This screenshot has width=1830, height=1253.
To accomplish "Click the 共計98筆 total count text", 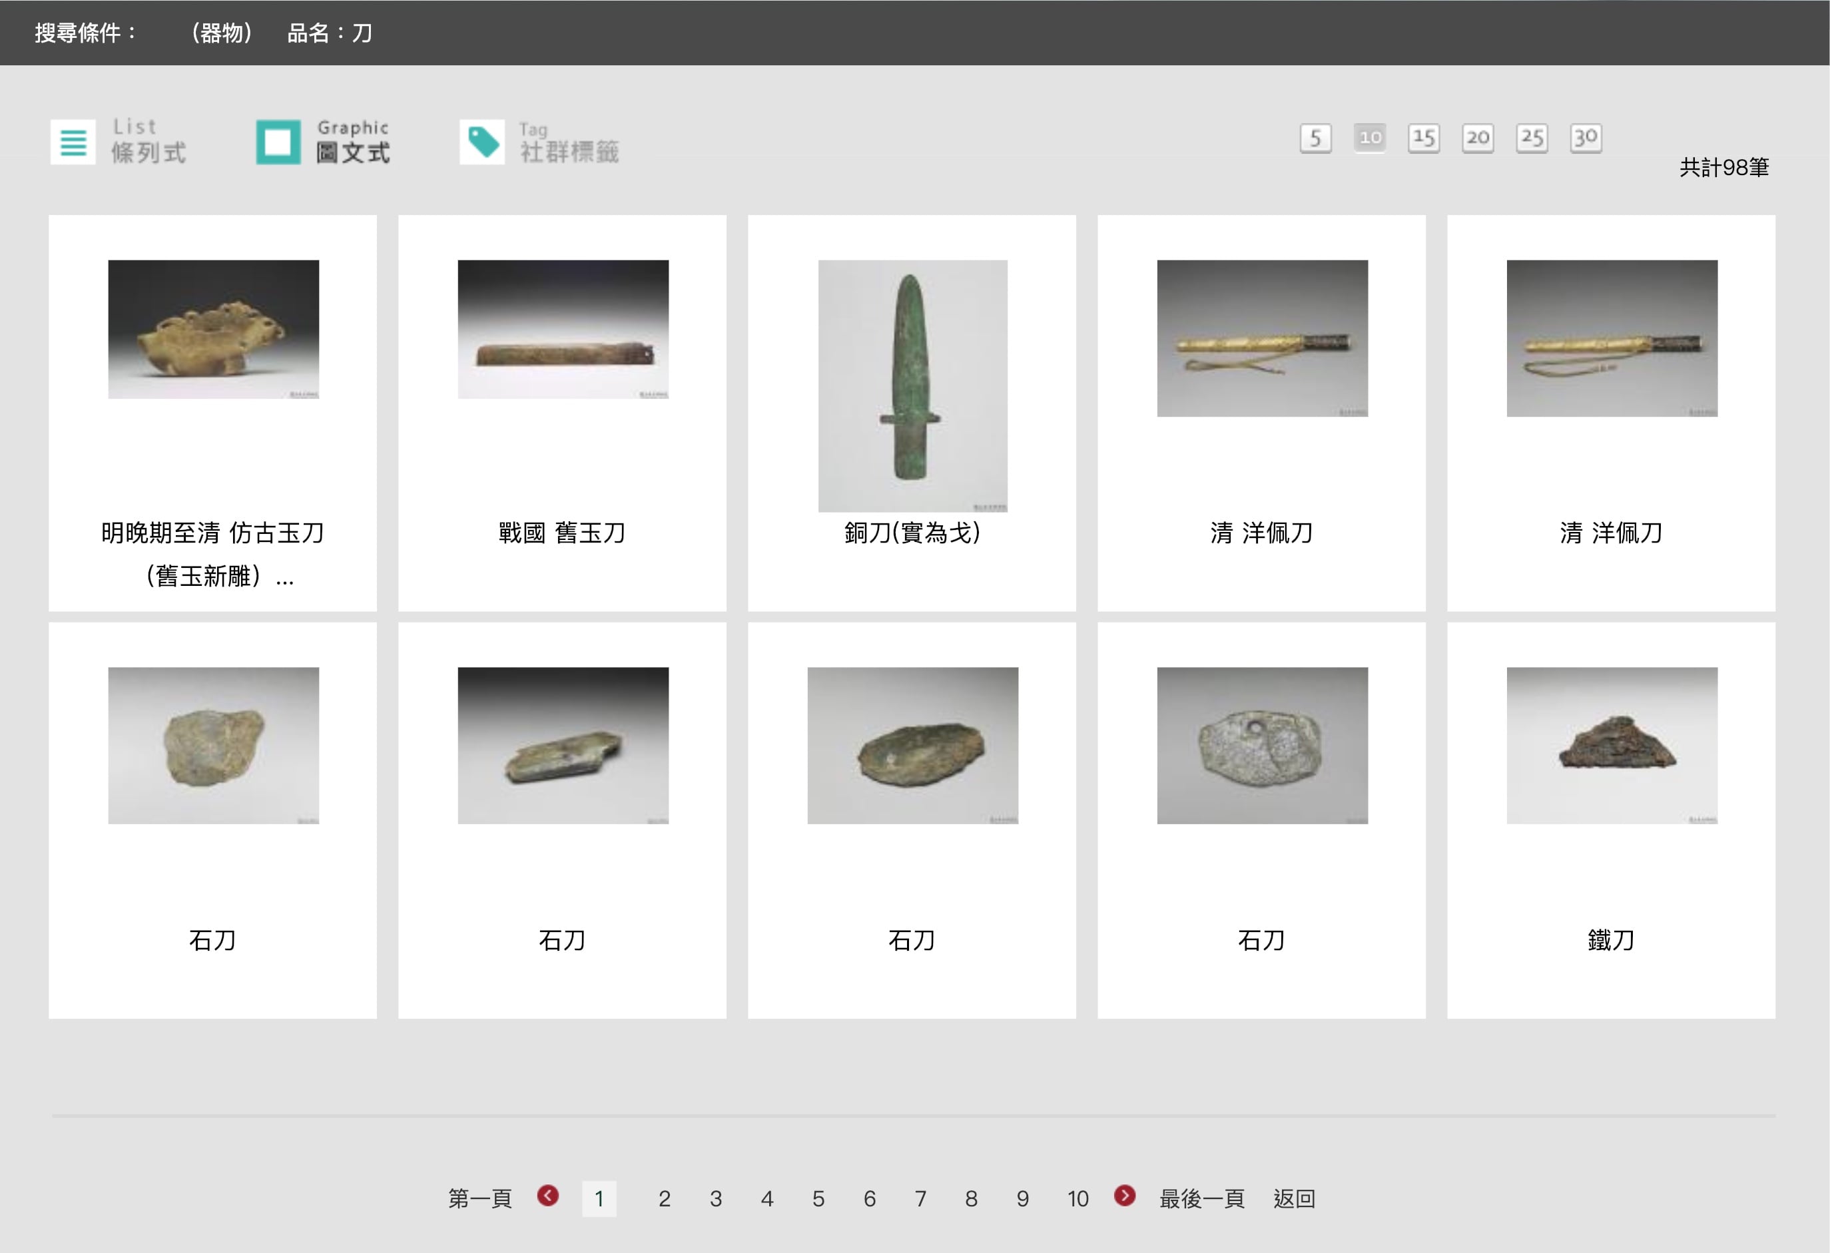I will (1725, 167).
